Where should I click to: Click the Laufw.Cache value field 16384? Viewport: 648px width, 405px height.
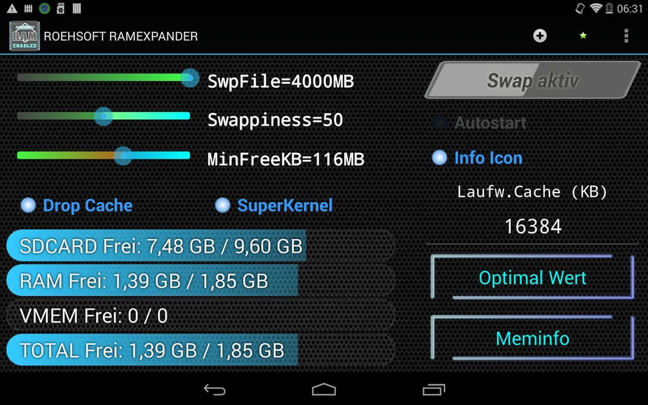click(533, 226)
